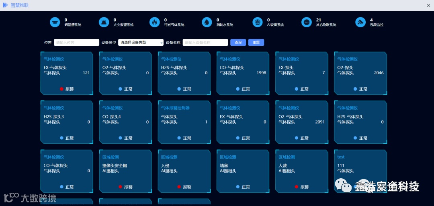Click the 查询 search button
Screen dimensions: 434x206
(238, 43)
